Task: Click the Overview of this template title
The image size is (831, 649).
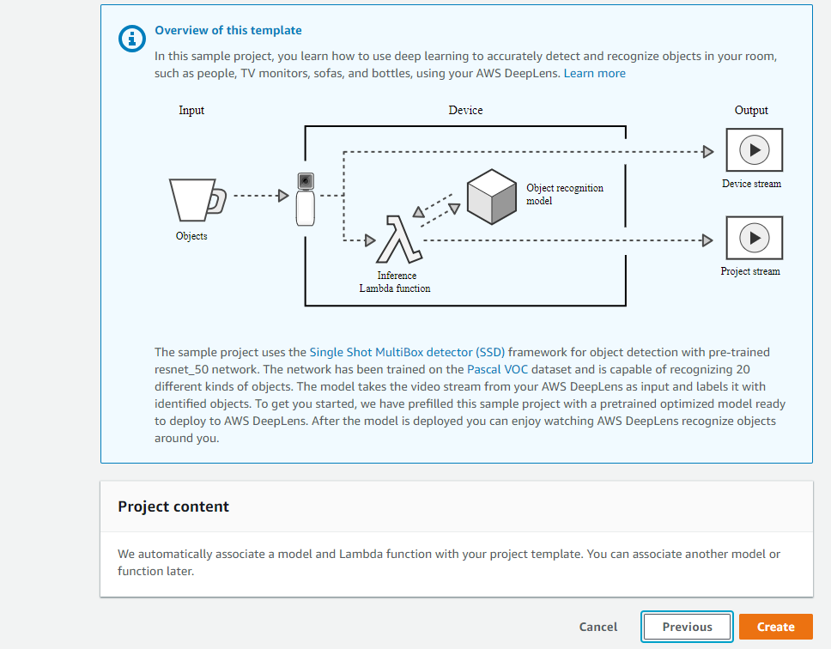Action: coord(227,31)
